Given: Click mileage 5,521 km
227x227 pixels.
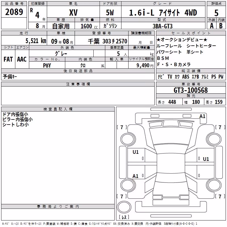Looking at the screenshot, I should [x=36, y=41].
